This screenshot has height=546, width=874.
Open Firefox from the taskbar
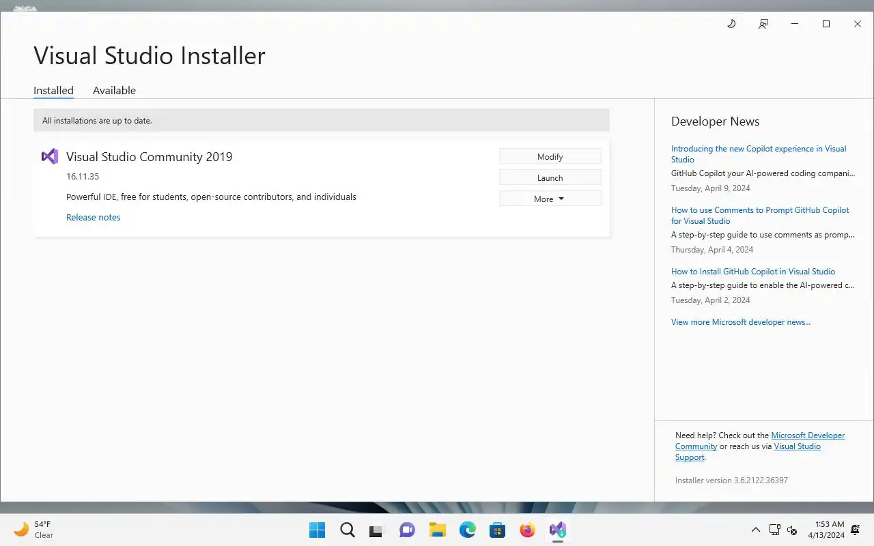click(x=527, y=530)
